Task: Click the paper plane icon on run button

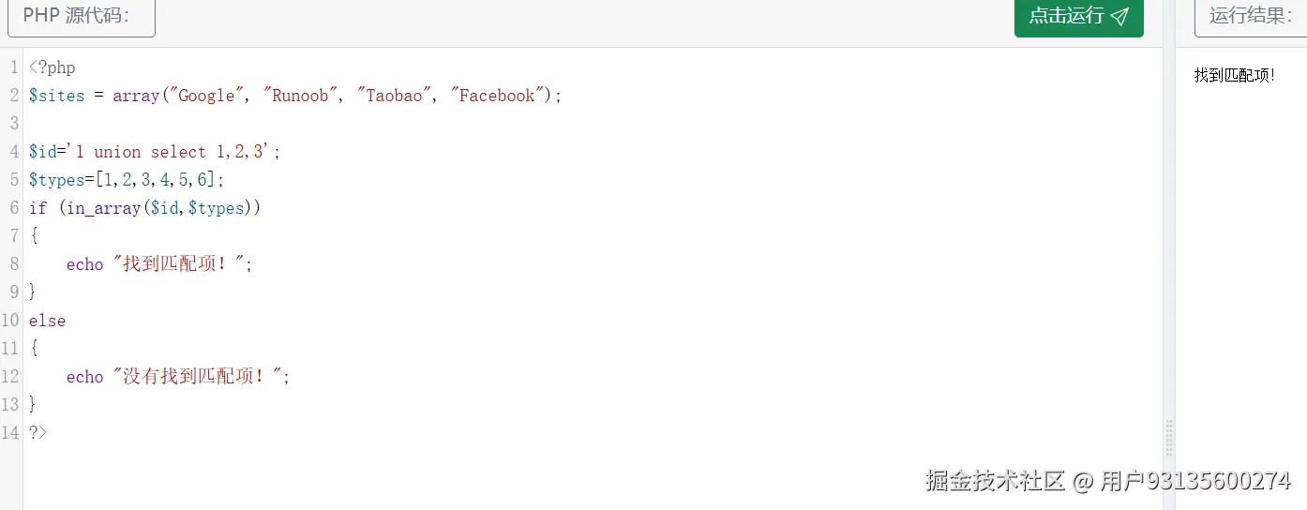Action: [1119, 16]
